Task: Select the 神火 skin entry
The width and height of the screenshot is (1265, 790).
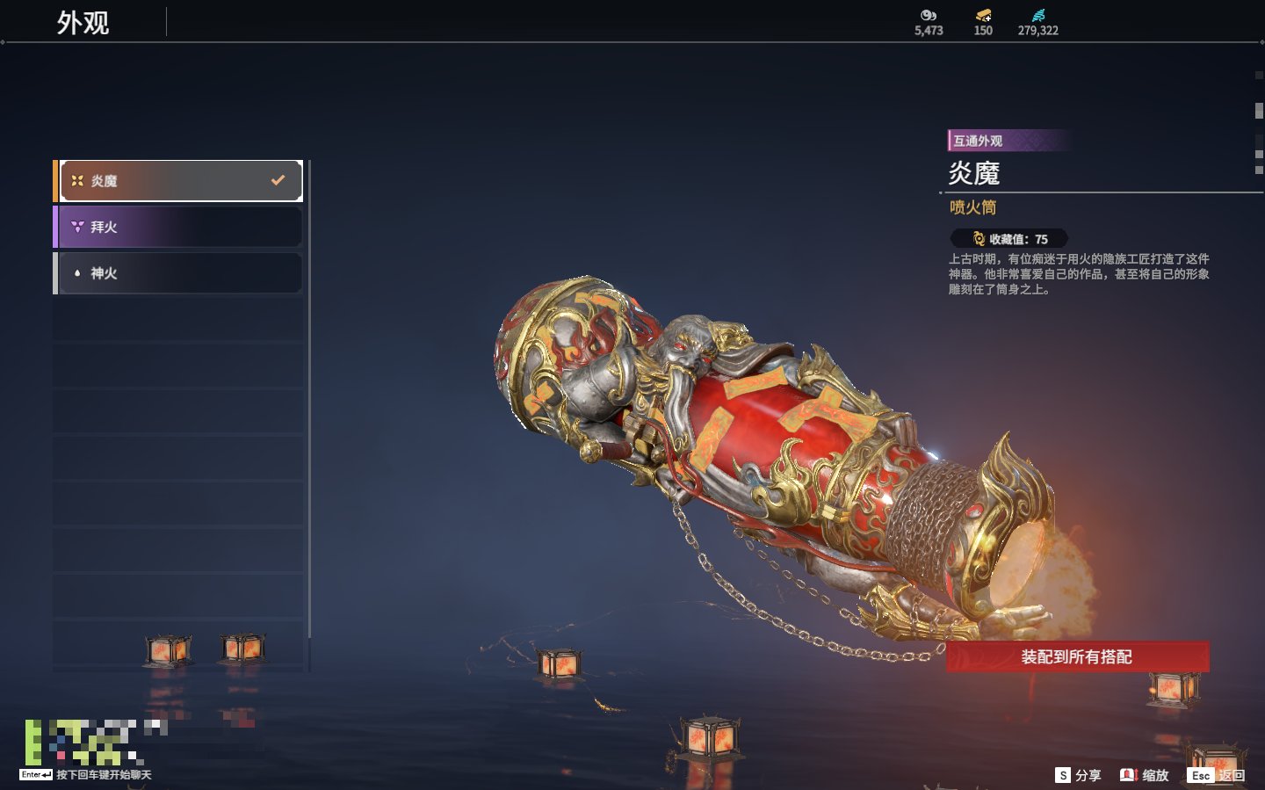Action: (x=178, y=273)
